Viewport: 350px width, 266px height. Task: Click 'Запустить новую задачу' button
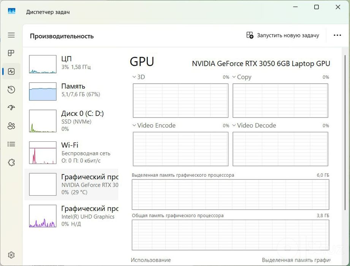click(283, 35)
